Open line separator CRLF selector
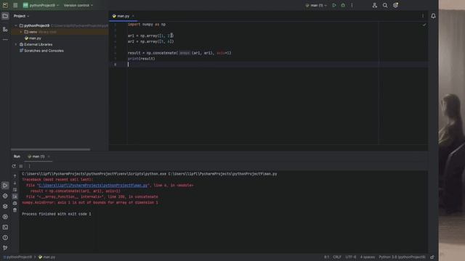This screenshot has width=465, height=261. click(x=337, y=257)
